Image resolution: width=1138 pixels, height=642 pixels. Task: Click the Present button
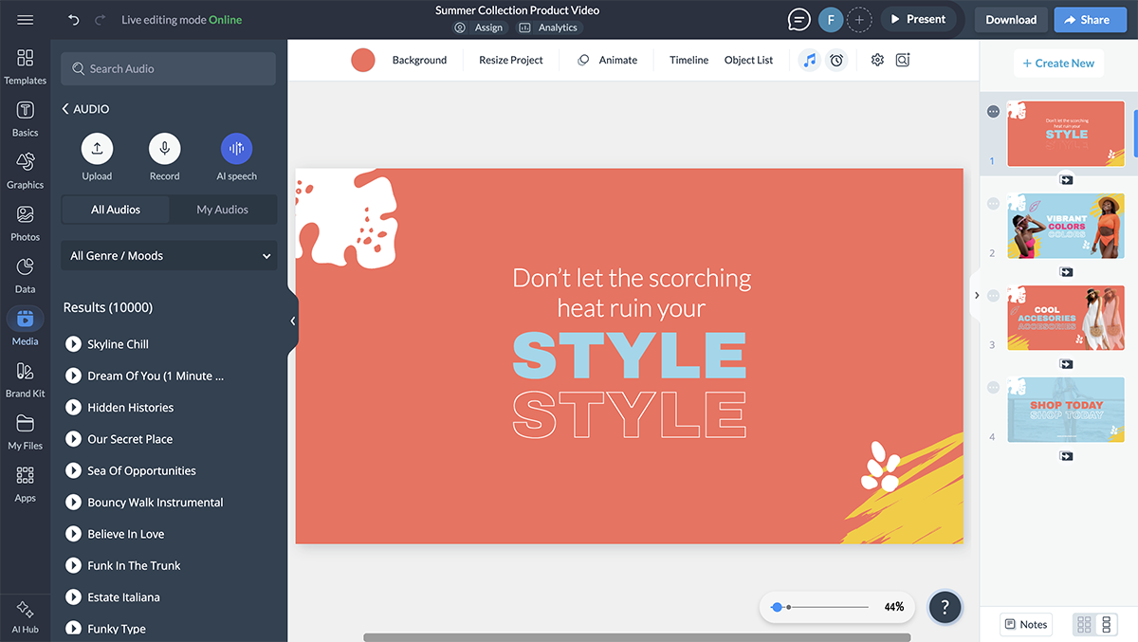tap(918, 20)
